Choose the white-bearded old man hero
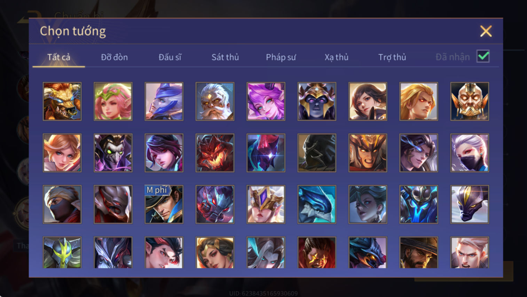The width and height of the screenshot is (527, 297). 215,101
